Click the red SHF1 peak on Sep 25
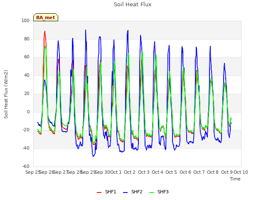 coord(45,31)
